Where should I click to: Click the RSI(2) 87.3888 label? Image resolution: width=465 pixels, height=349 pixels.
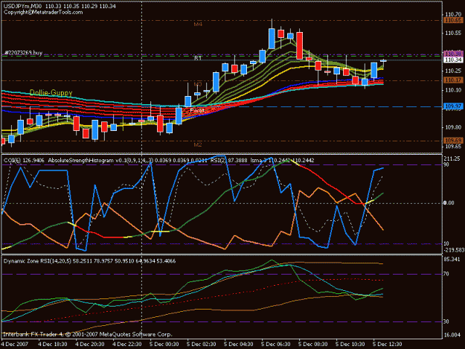(x=228, y=161)
